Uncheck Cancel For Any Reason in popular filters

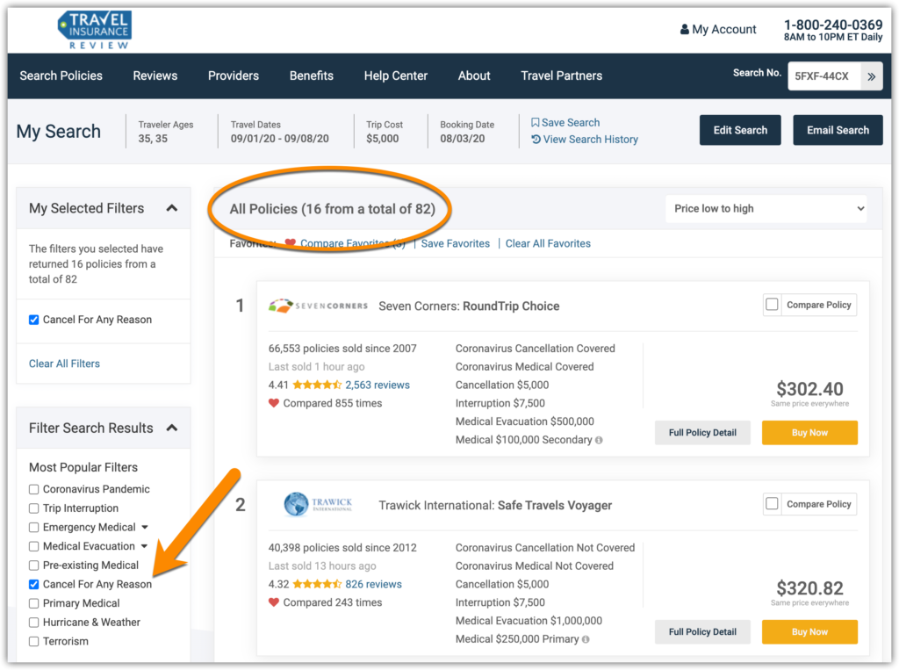click(x=34, y=584)
